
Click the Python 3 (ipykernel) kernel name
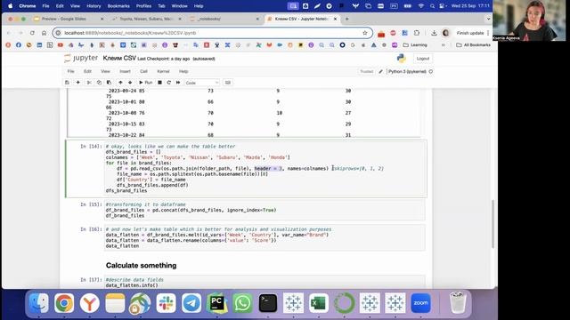pyautogui.click(x=407, y=71)
